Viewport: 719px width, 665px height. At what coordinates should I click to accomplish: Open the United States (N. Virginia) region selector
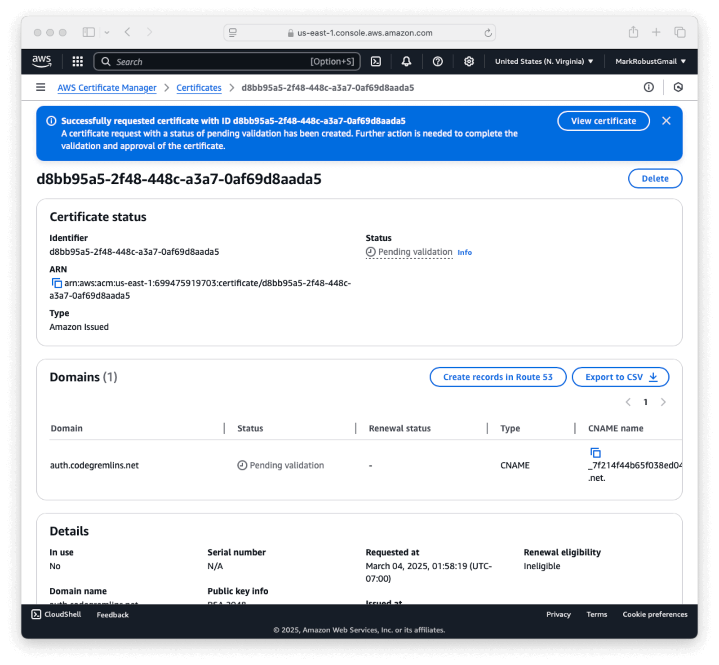pos(542,62)
